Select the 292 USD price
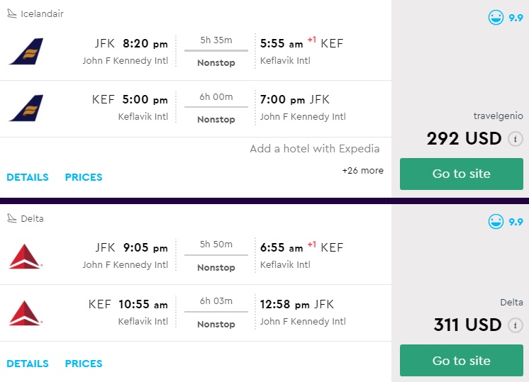The image size is (529, 382). click(464, 138)
